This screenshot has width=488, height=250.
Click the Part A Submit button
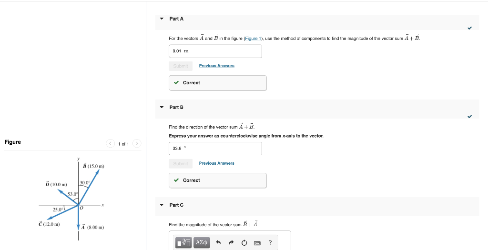(x=180, y=66)
